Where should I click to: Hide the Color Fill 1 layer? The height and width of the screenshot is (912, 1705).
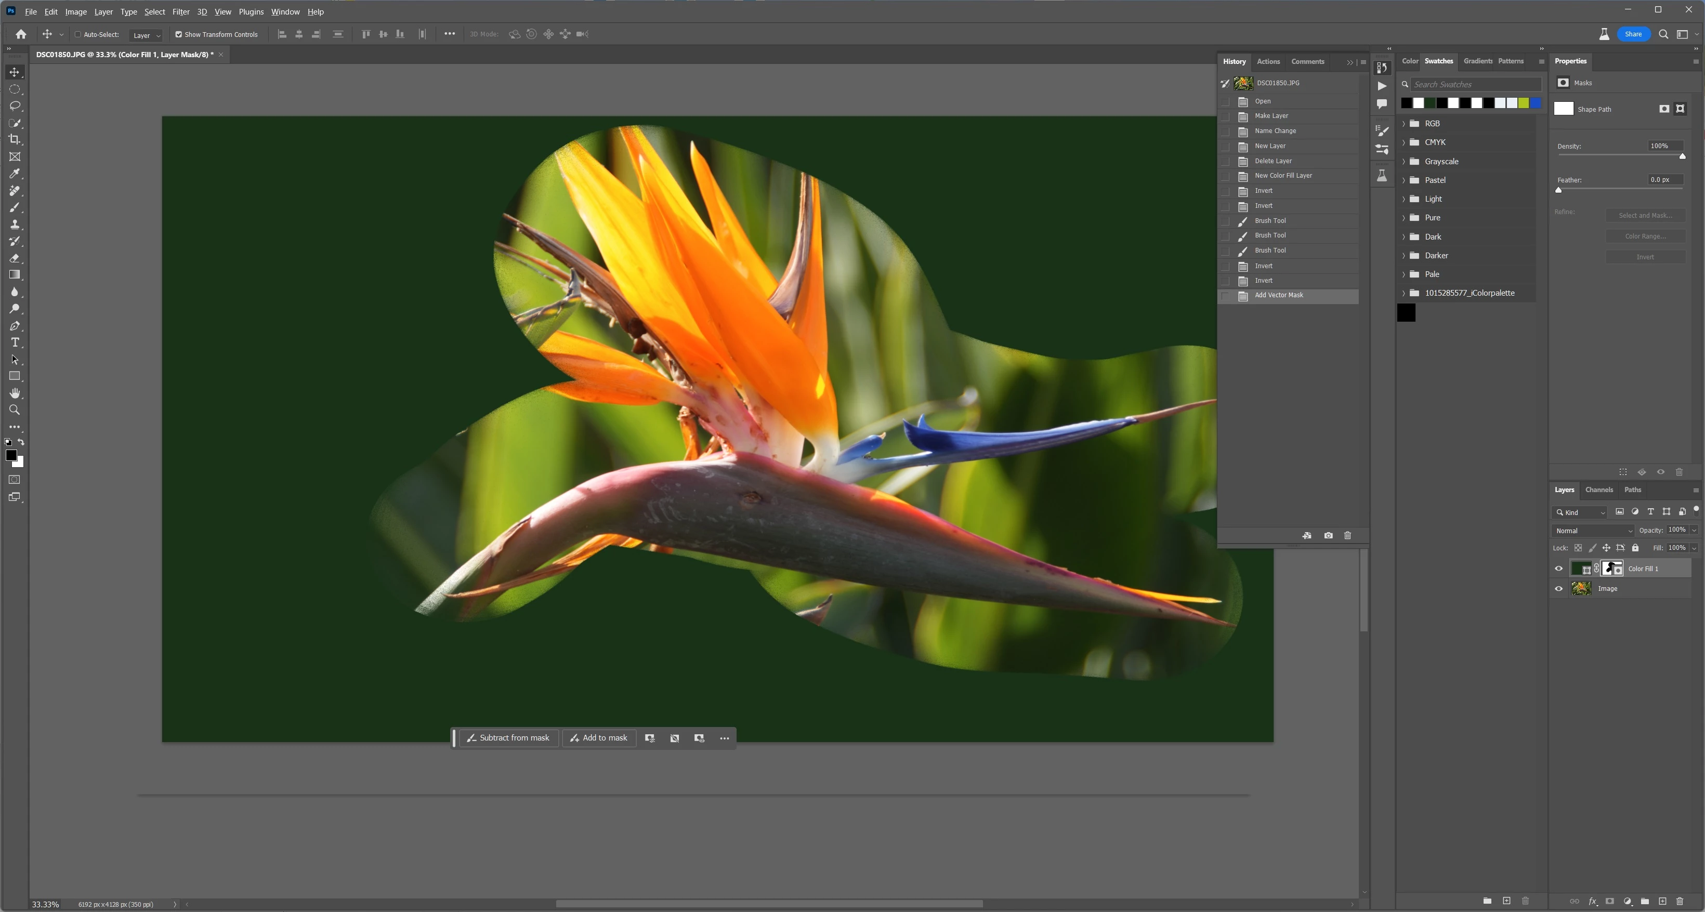(1558, 569)
